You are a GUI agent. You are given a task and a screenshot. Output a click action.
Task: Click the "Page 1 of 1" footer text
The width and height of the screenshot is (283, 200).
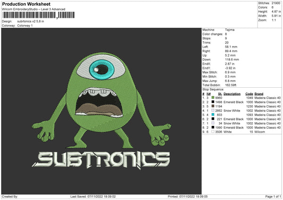pos(273,196)
